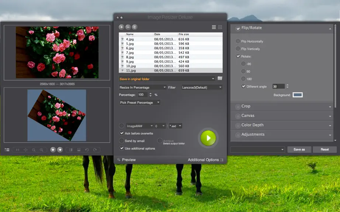
Task: Uncheck Ask before overwrite
Action: point(122,133)
